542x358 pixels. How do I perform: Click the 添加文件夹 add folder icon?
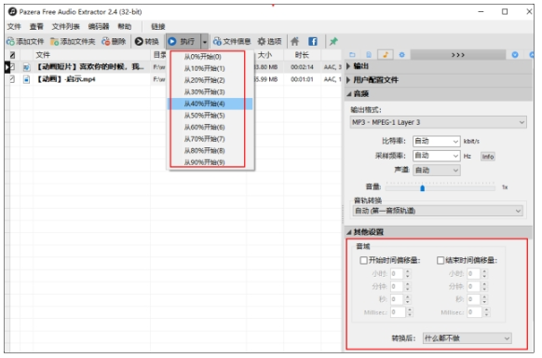point(55,42)
